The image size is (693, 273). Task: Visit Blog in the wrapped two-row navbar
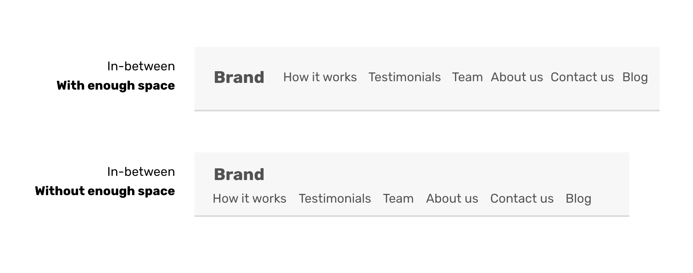578,198
